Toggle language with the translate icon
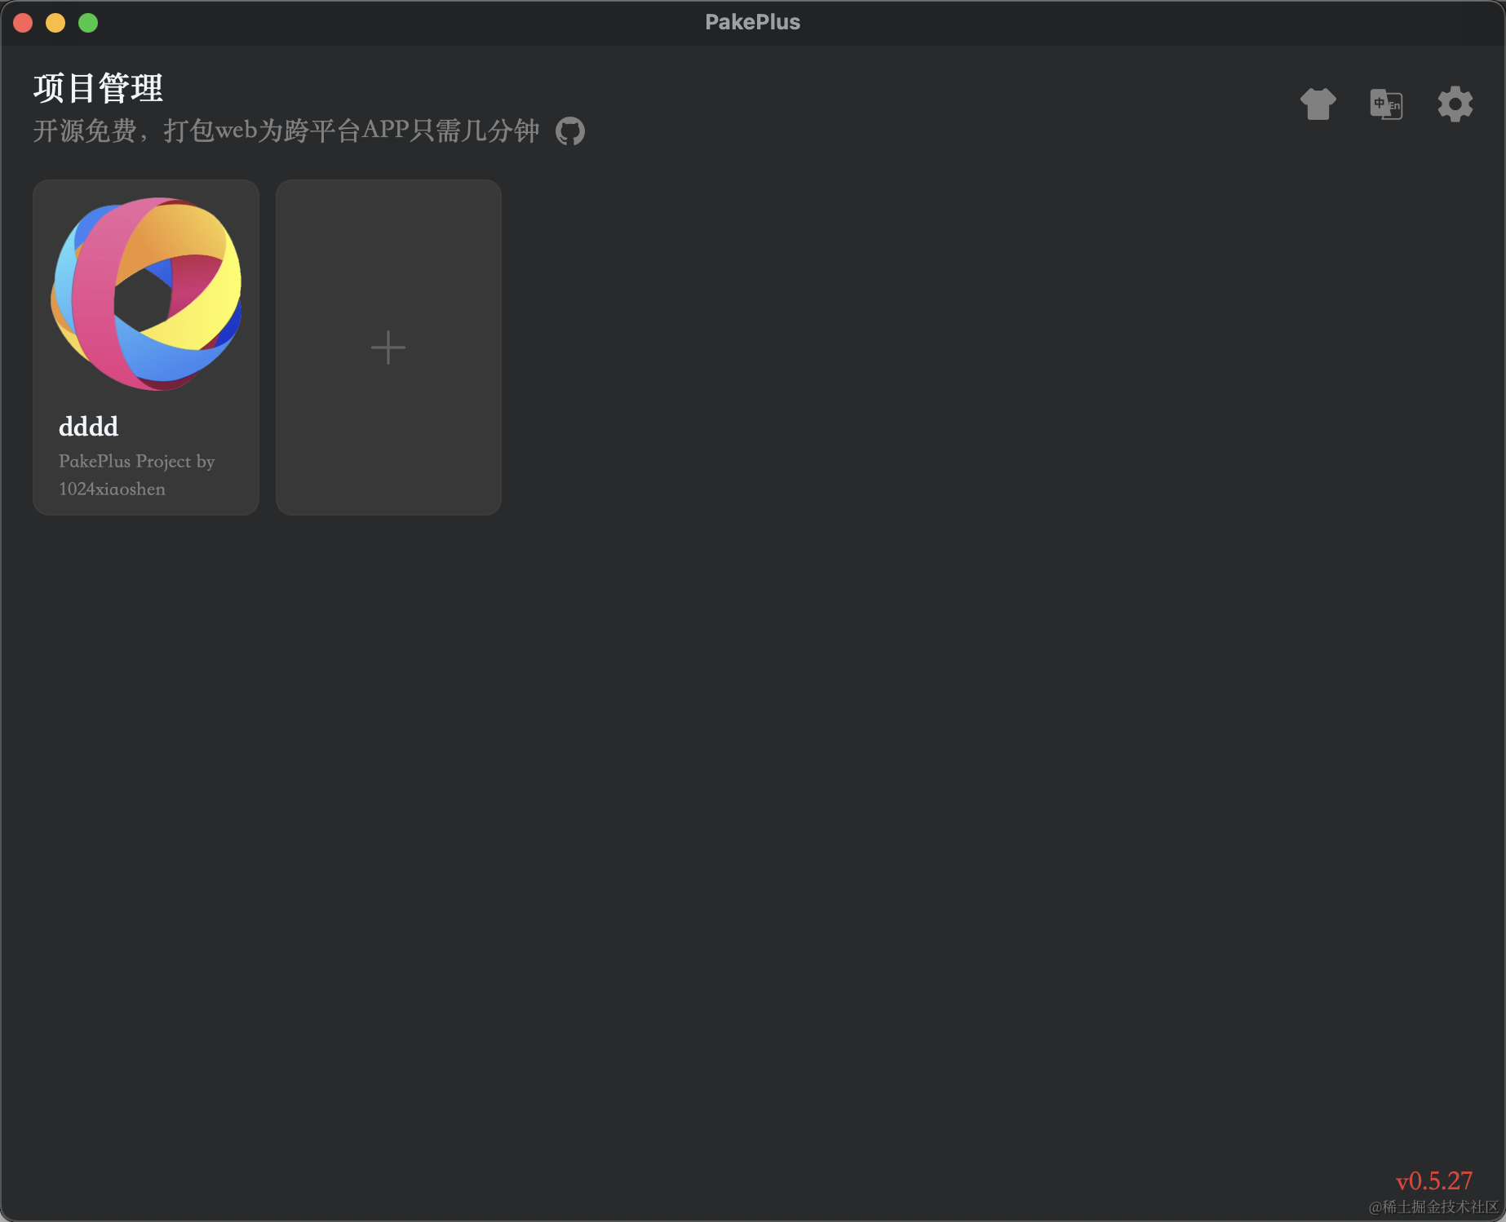 pos(1386,104)
